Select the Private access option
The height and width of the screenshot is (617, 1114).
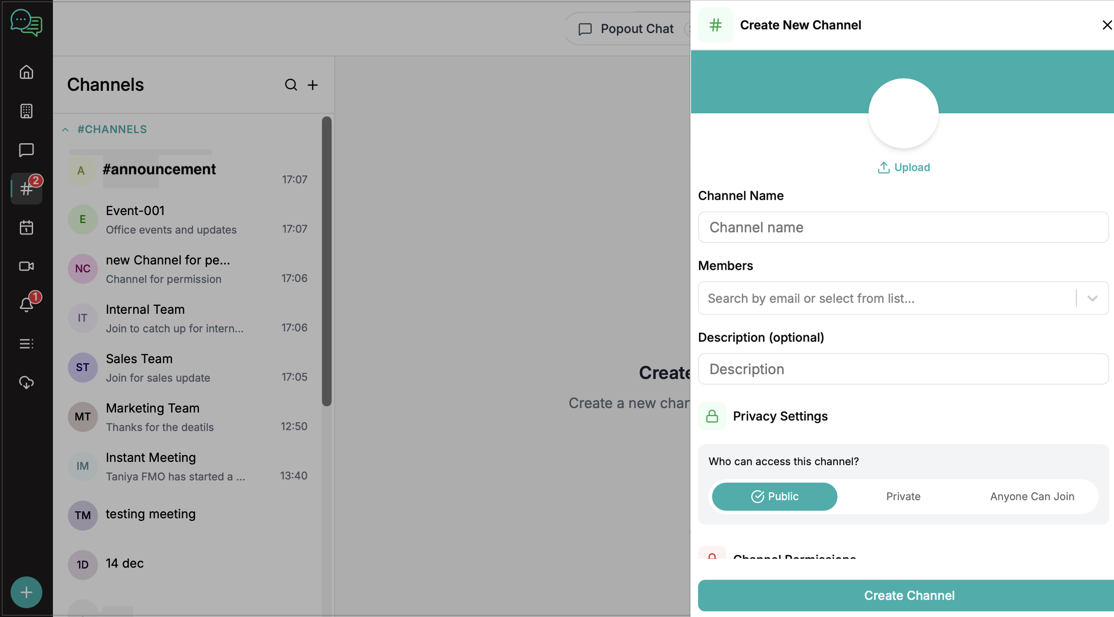(x=903, y=496)
